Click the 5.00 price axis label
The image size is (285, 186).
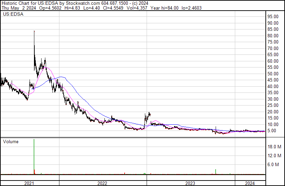pos(273,131)
